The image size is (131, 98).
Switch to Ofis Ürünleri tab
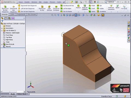click(x=32, y=14)
